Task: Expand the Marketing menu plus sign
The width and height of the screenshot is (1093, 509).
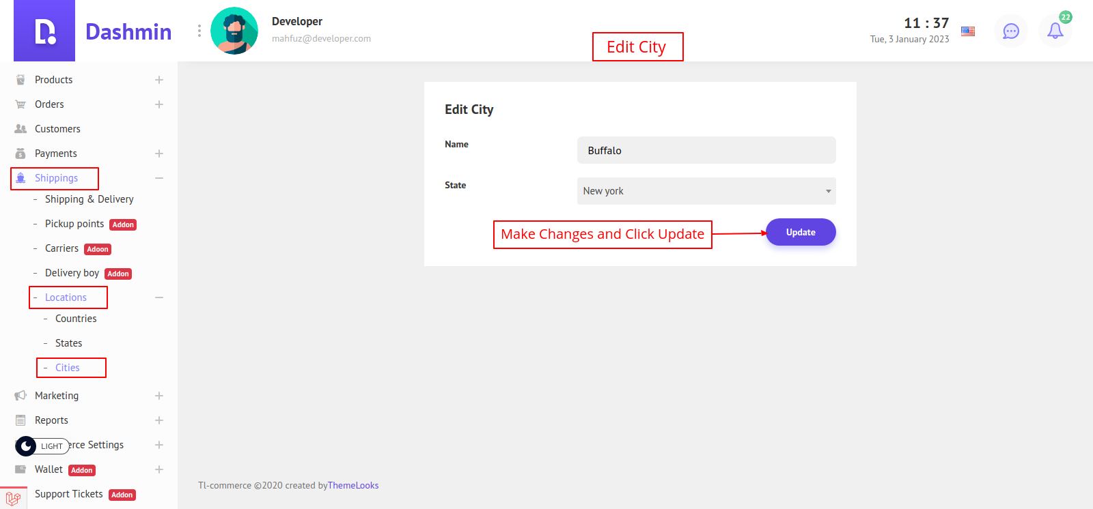Action: (x=159, y=396)
